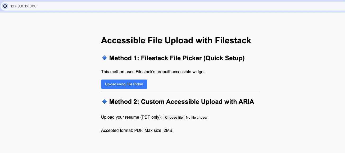Image resolution: width=345 pixels, height=153 pixels.
Task: Click the "Method 2:" heading text
Action: pyautogui.click(x=124, y=102)
